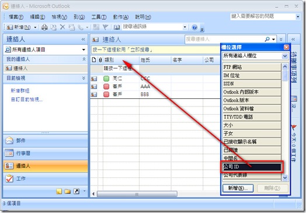
Task: Click the 類別 column header
Action: 121,60
